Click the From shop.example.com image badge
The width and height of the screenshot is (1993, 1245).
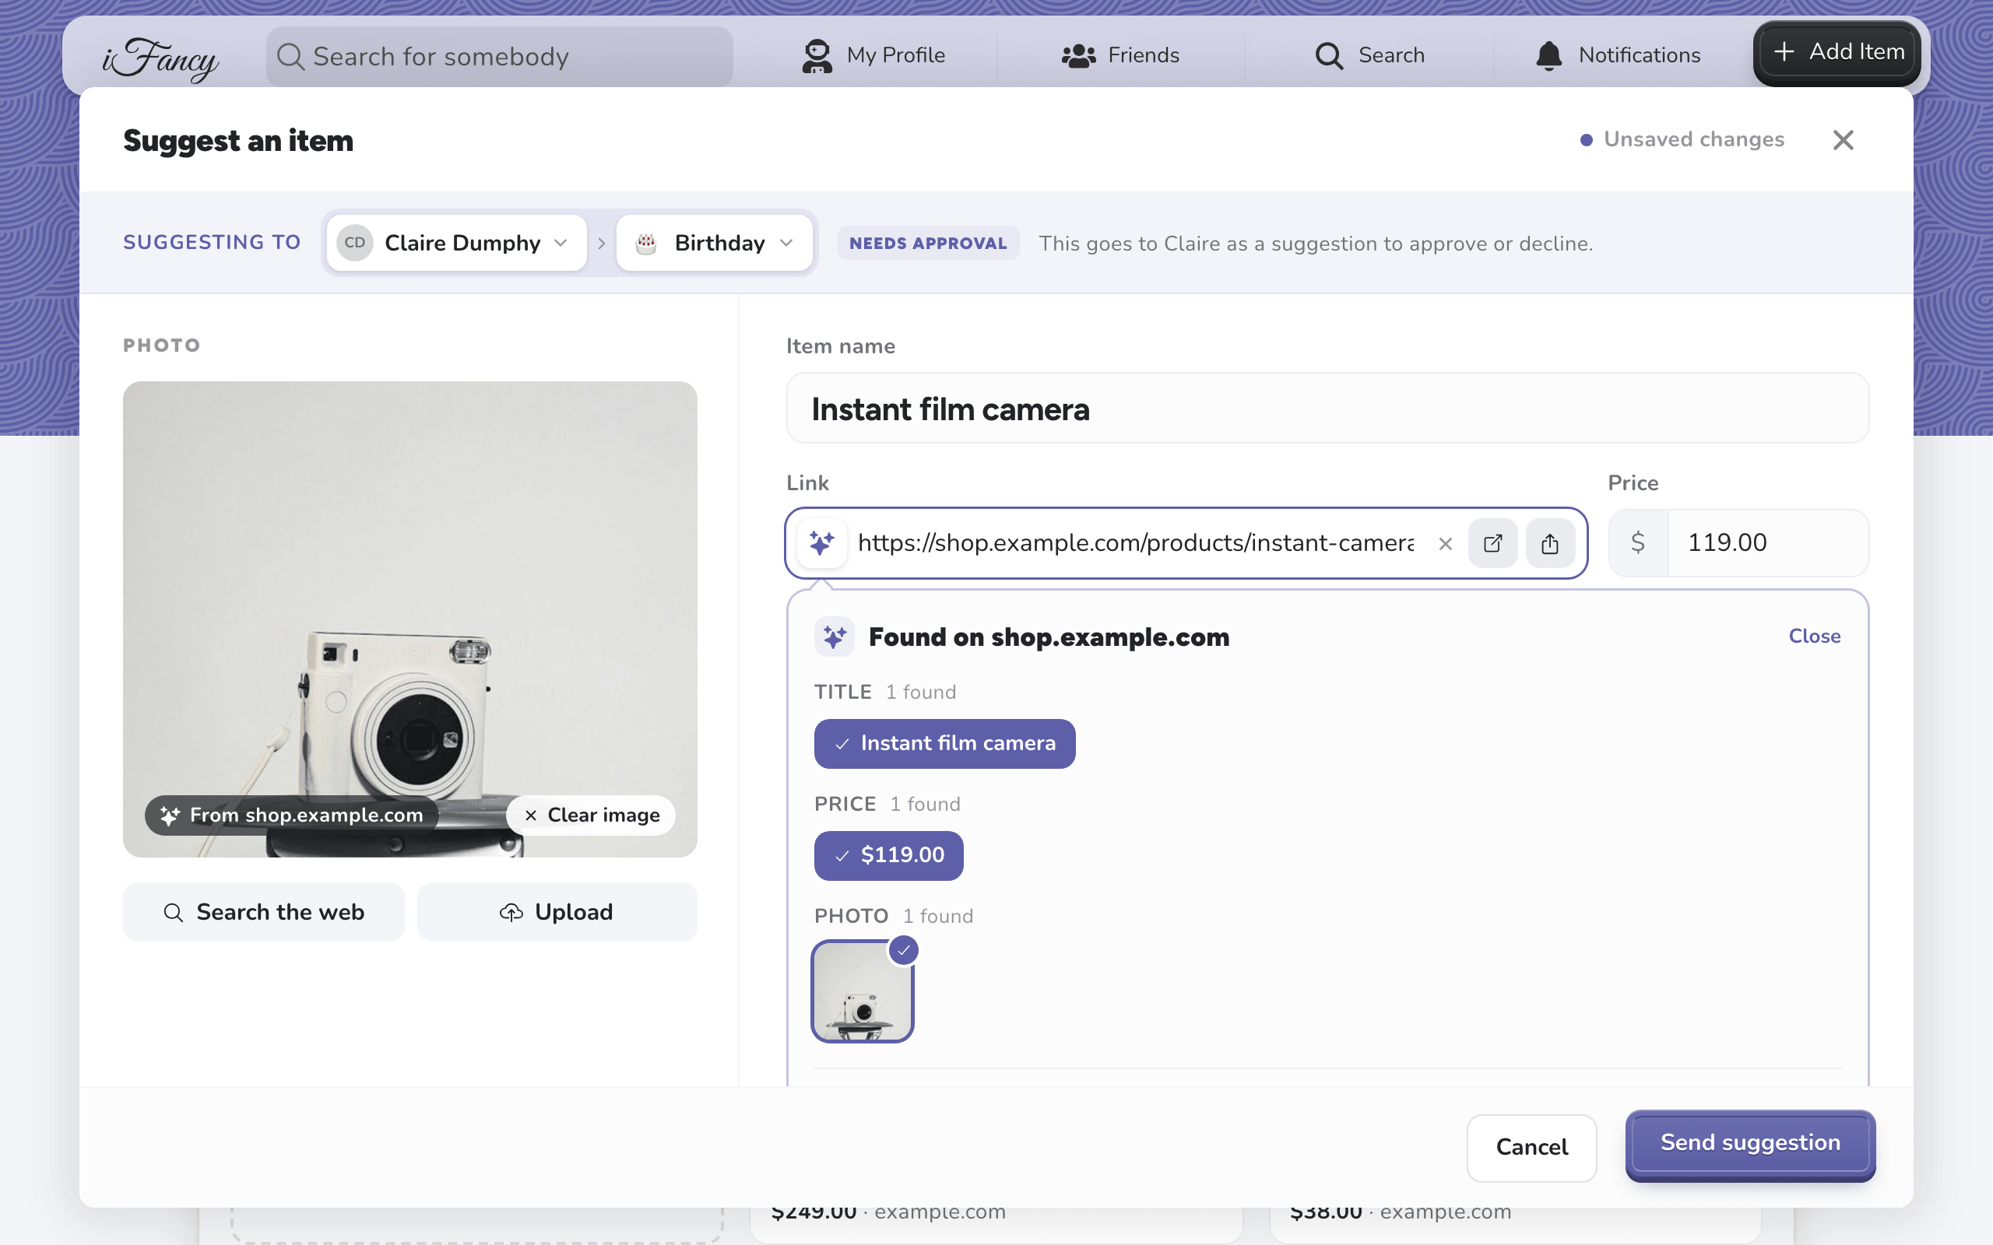[291, 815]
